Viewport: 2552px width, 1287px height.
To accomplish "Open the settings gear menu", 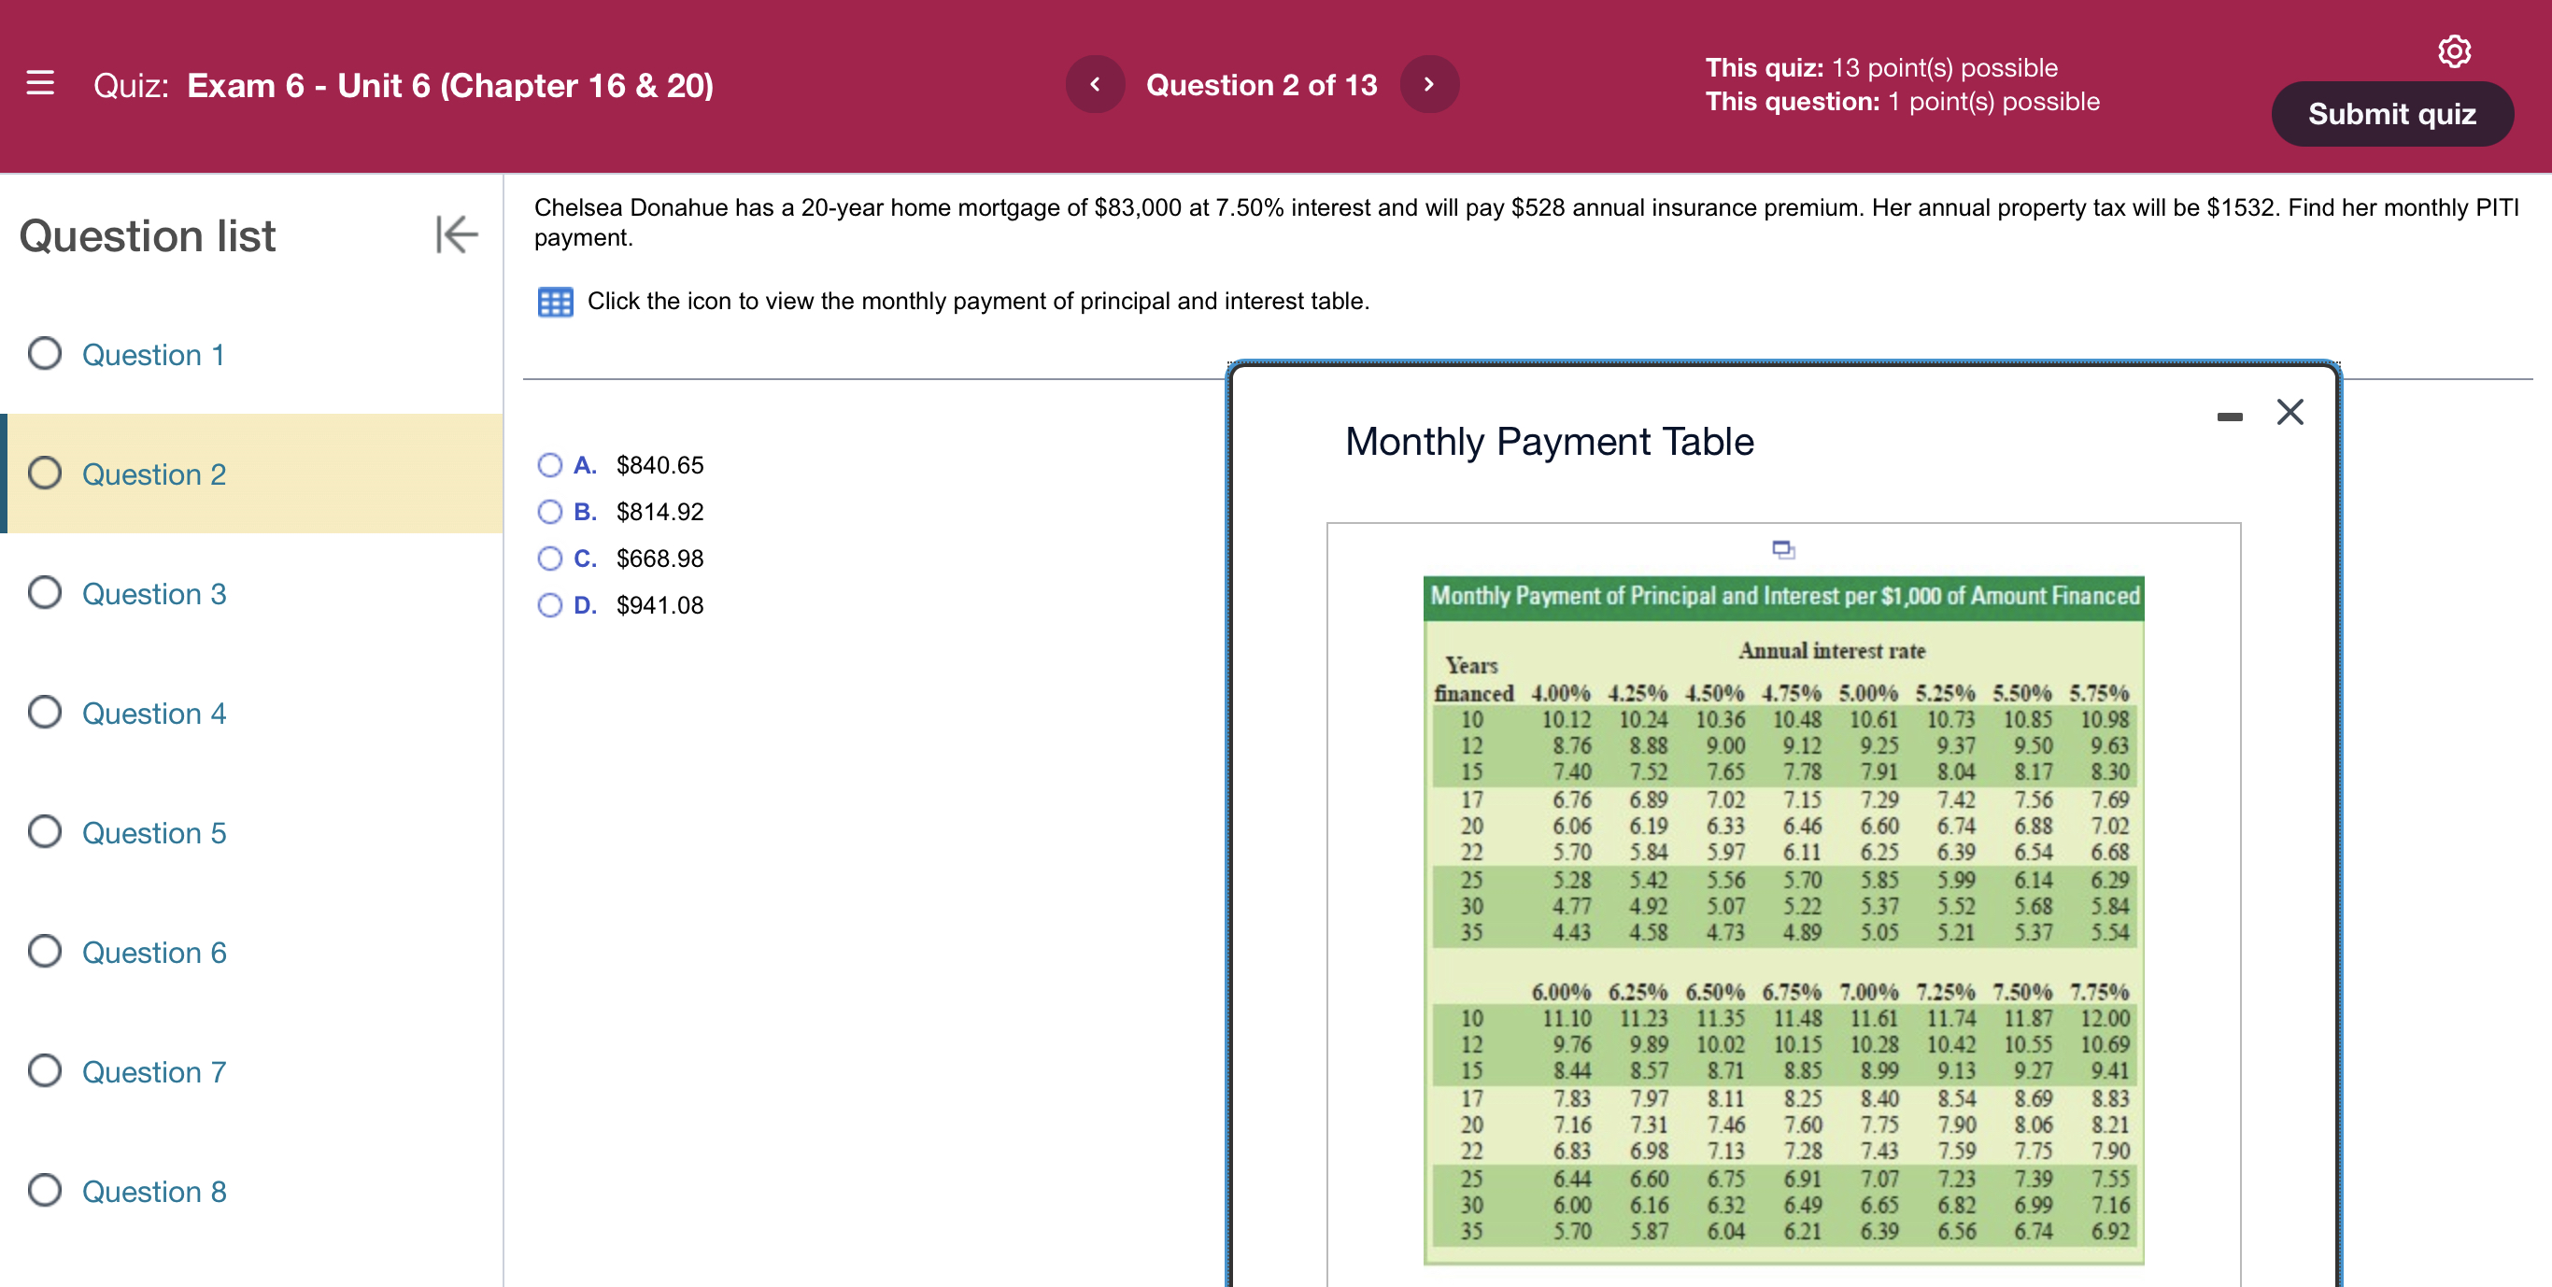I will 2454,51.
